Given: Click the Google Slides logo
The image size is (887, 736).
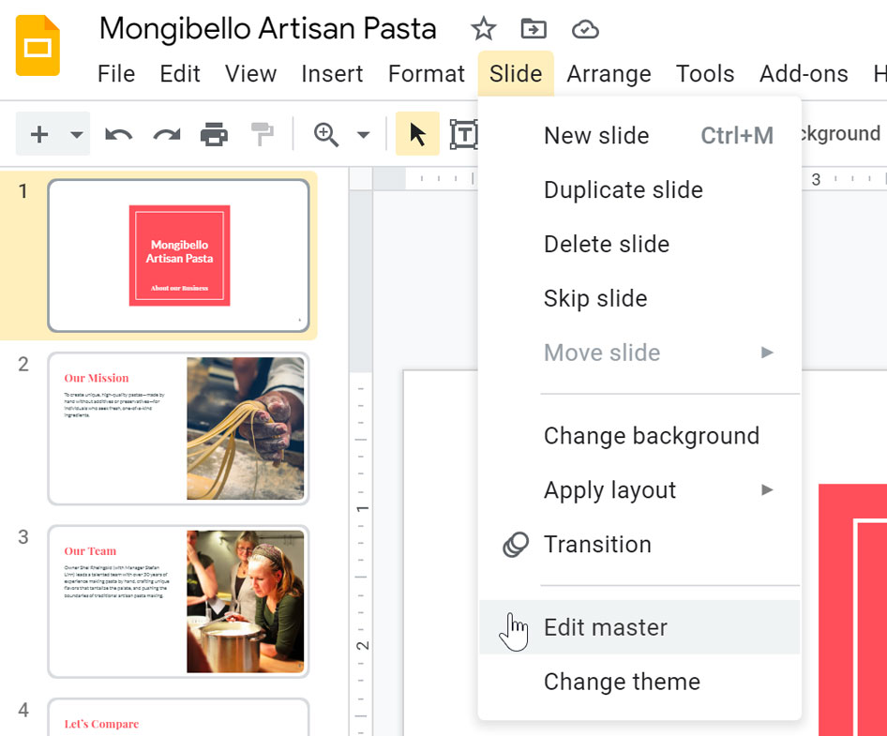Looking at the screenshot, I should coord(38,44).
